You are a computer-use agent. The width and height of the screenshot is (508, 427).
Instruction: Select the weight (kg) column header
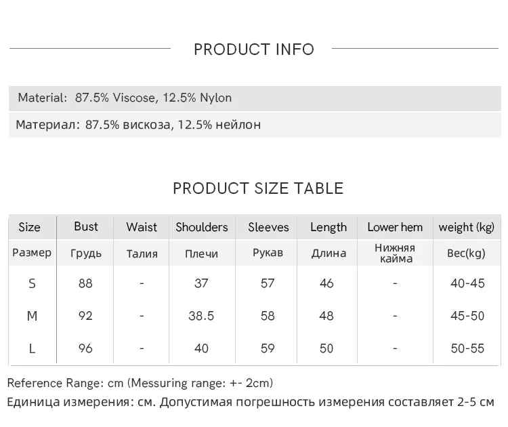point(467,227)
